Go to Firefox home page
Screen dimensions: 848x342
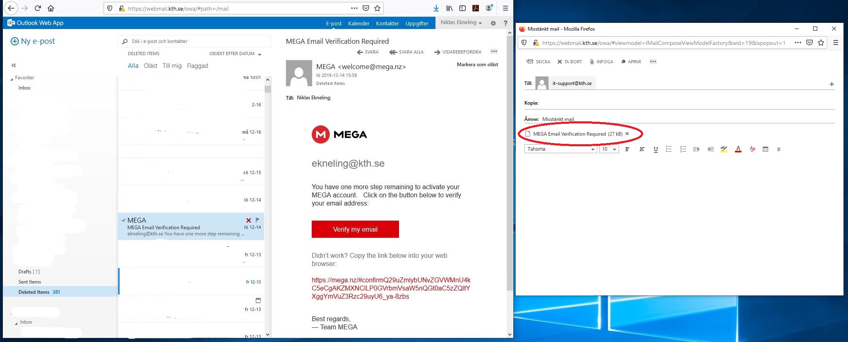point(51,8)
